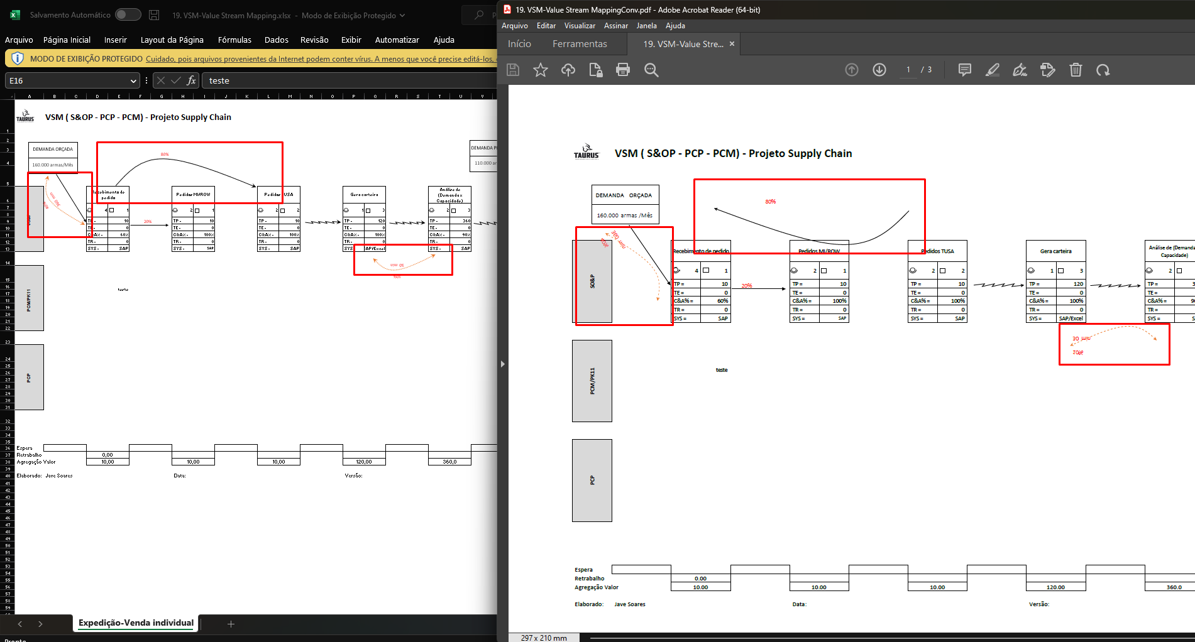Click the insert function fx icon
The height and width of the screenshot is (642, 1195).
[x=192, y=80]
